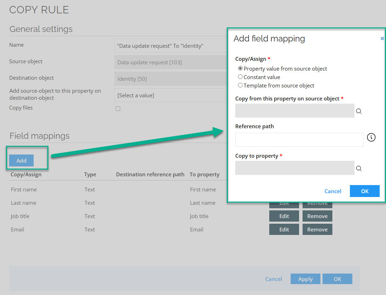Open Reference path info icon
The image size is (386, 295).
[371, 137]
